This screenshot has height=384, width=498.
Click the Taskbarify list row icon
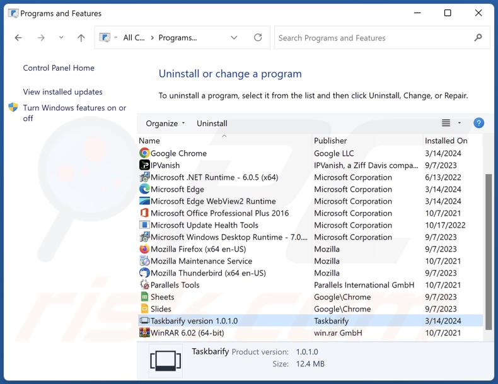144,320
